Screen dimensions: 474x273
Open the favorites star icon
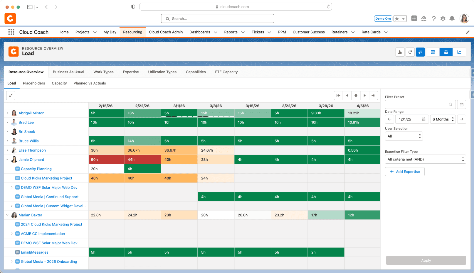tap(397, 19)
